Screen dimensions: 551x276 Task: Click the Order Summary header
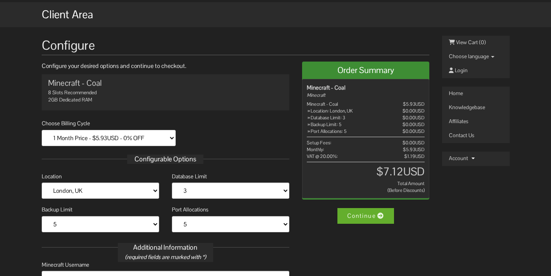(365, 70)
